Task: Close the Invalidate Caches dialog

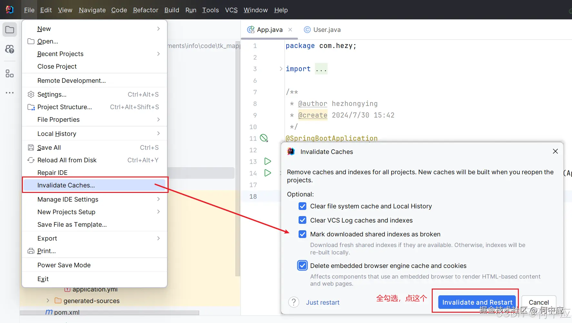Action: point(555,151)
